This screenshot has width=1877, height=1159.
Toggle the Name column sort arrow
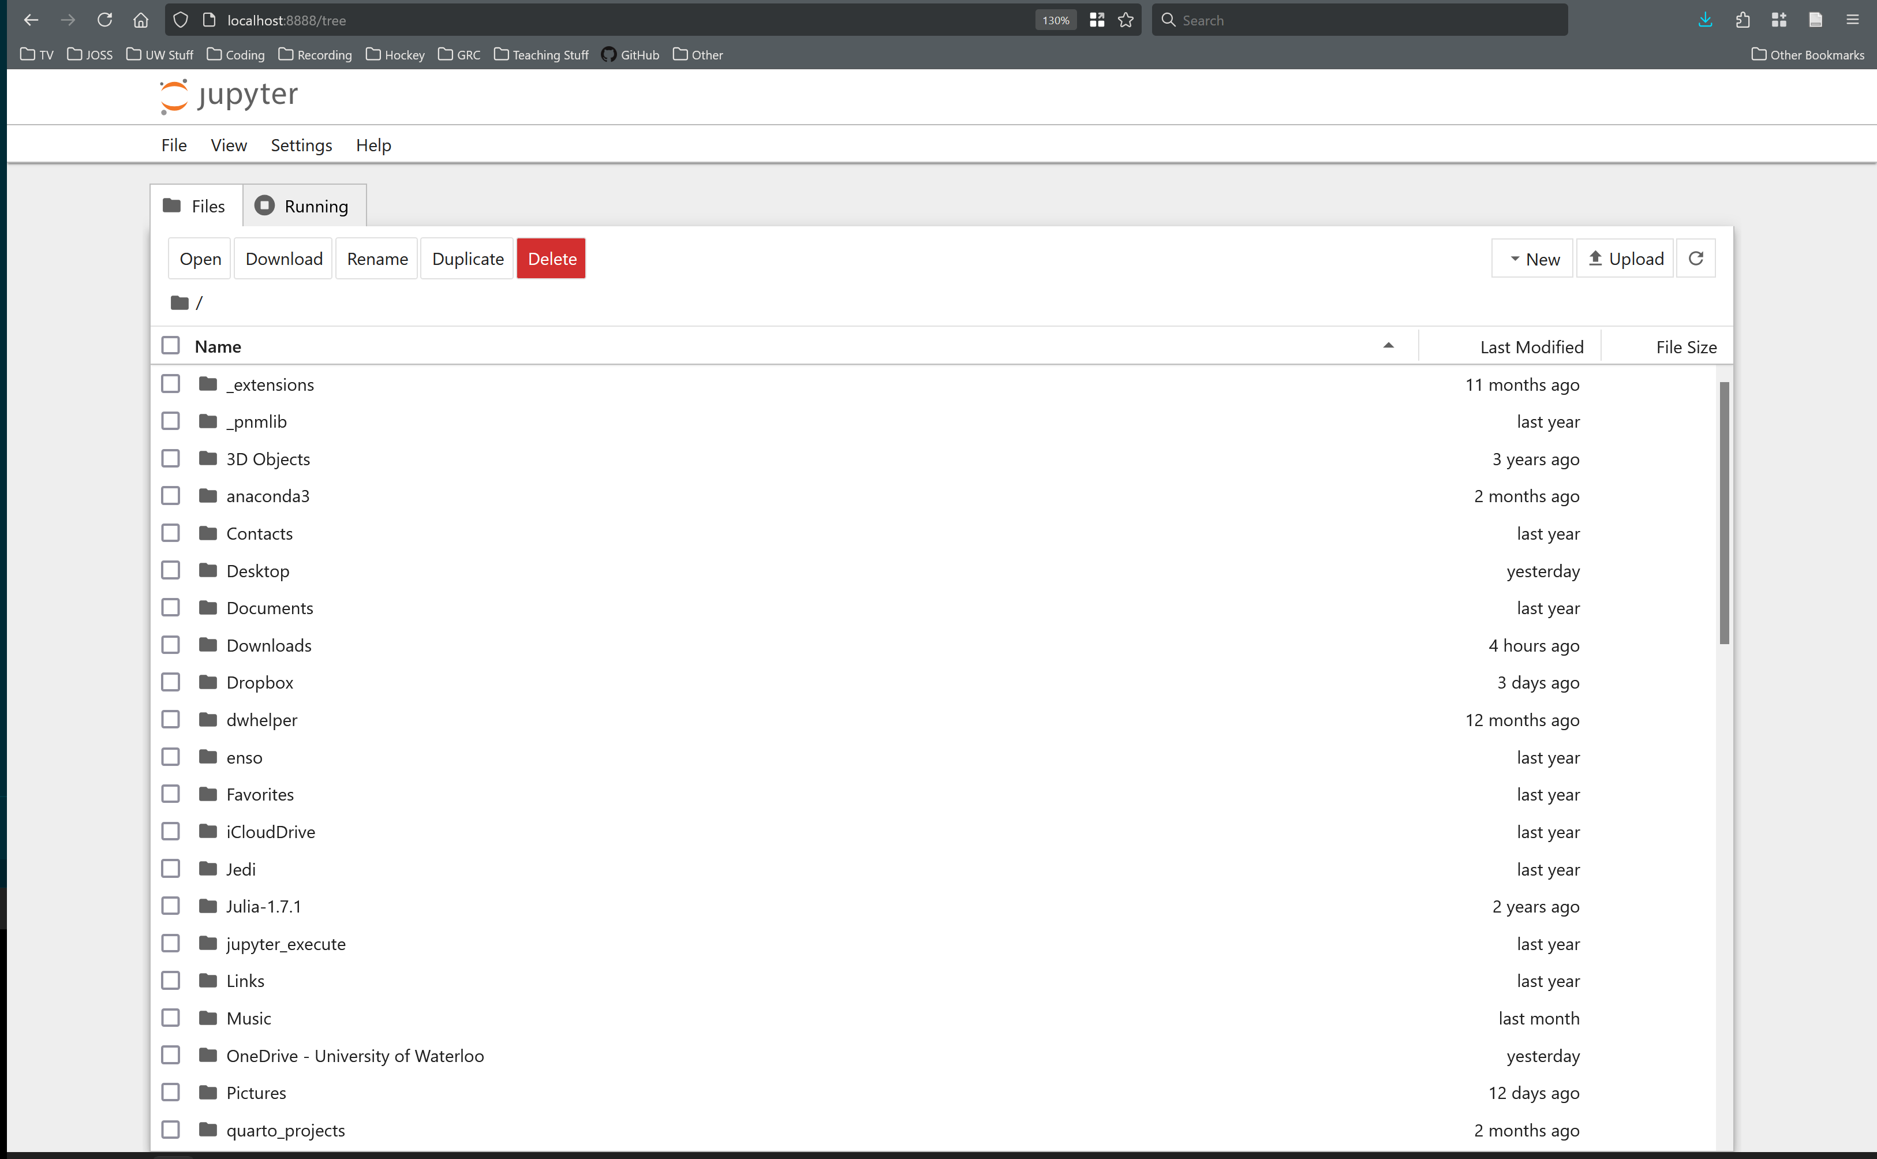[x=1388, y=346]
